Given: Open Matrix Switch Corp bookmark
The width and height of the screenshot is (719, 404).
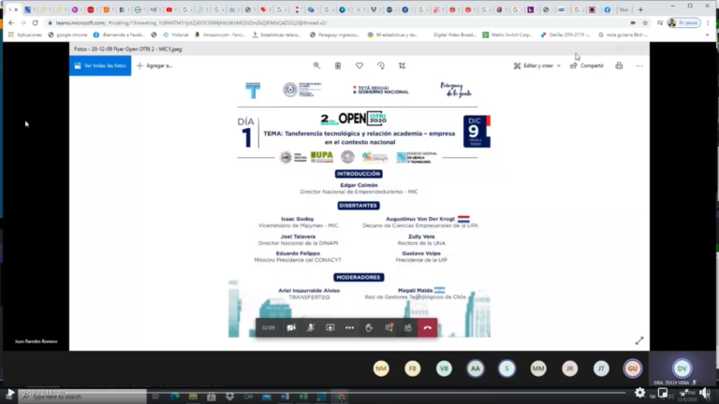Looking at the screenshot, I should 507,35.
